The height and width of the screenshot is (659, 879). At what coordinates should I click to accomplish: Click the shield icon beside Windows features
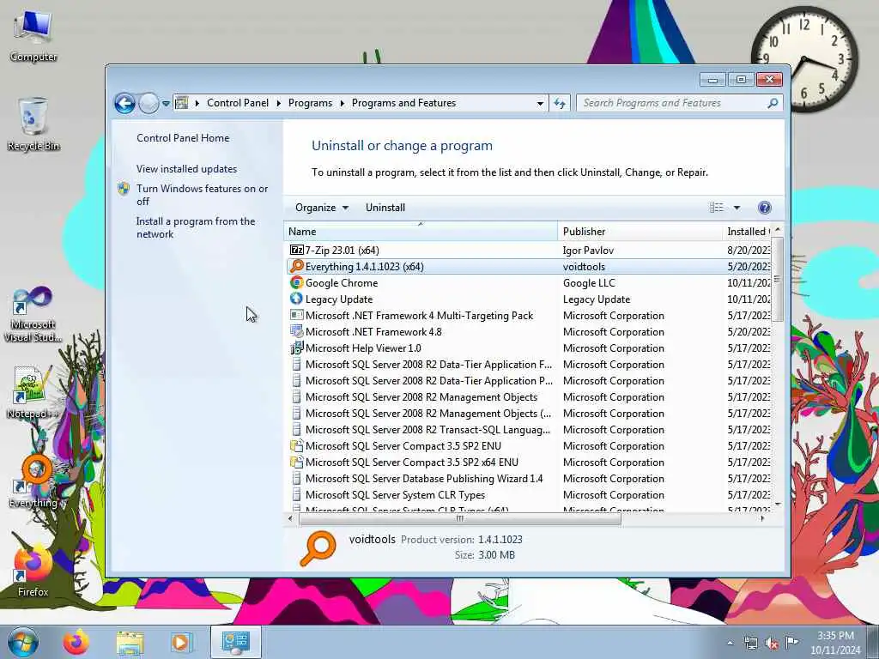[124, 189]
